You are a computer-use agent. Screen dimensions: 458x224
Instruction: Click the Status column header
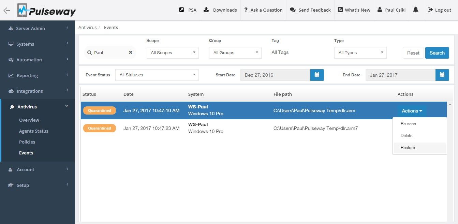89,94
